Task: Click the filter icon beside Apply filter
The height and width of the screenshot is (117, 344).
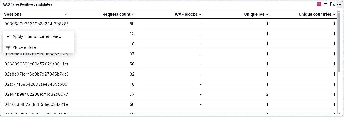Action: 8,36
